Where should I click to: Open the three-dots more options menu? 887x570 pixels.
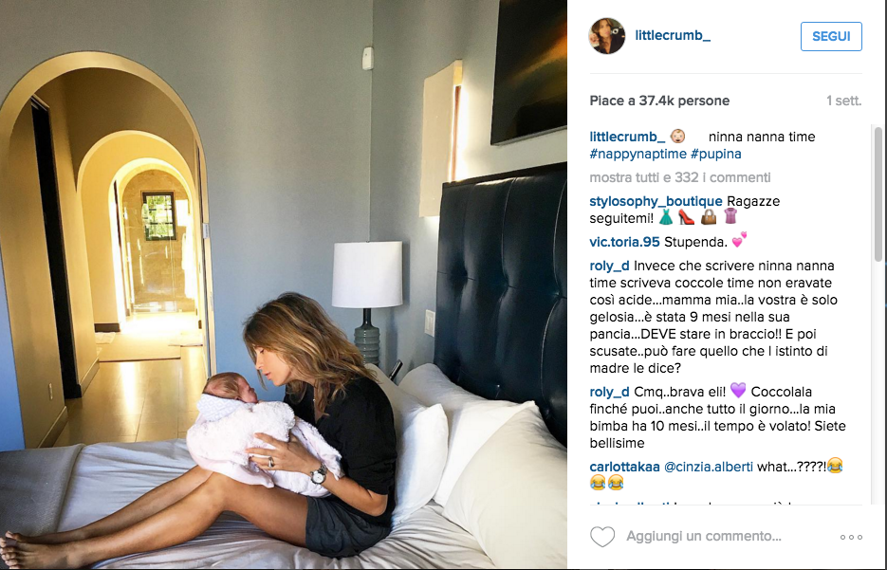coord(851,537)
